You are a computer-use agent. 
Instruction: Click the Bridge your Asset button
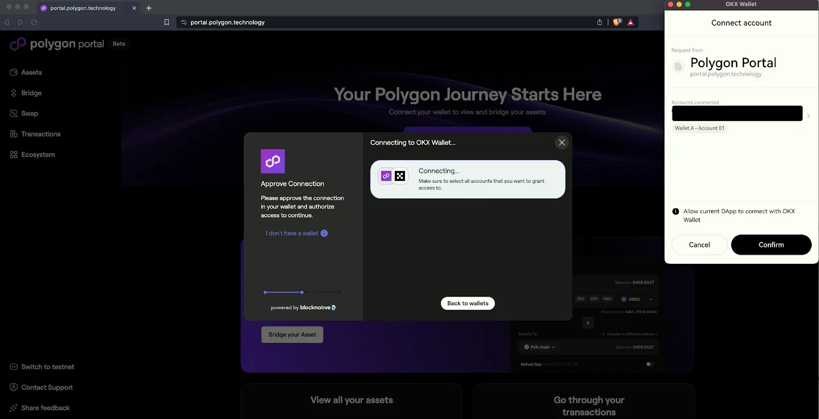[292, 334]
